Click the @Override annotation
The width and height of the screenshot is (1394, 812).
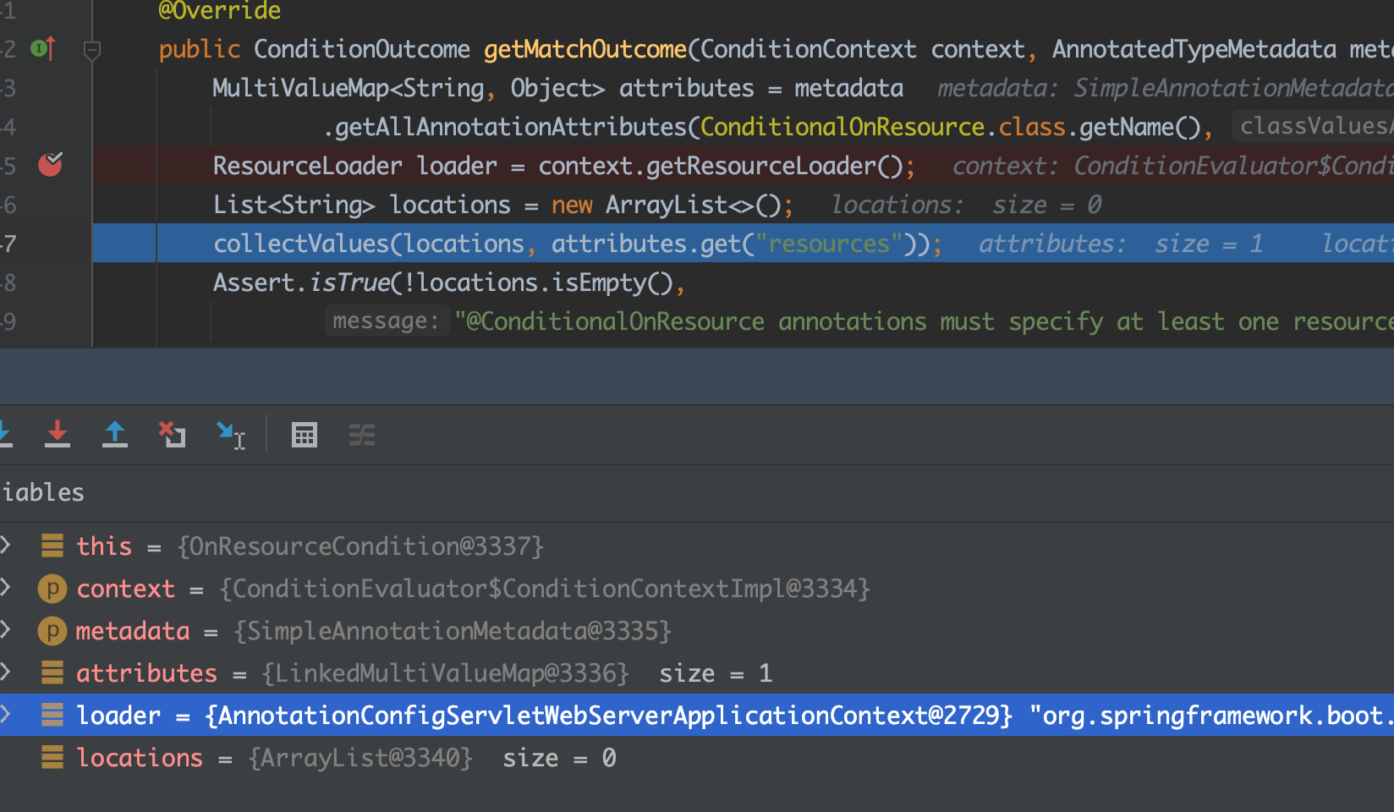(220, 11)
